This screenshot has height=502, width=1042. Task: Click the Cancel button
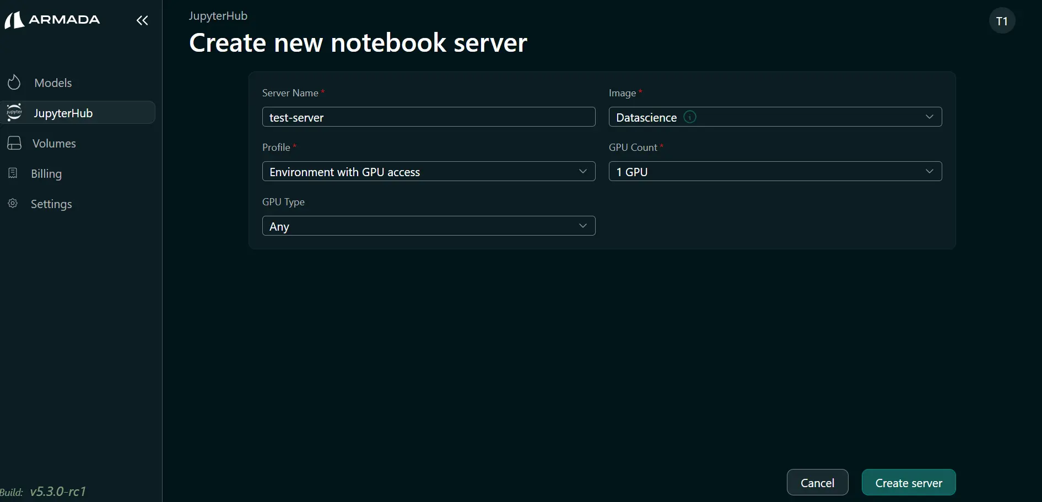pos(817,482)
